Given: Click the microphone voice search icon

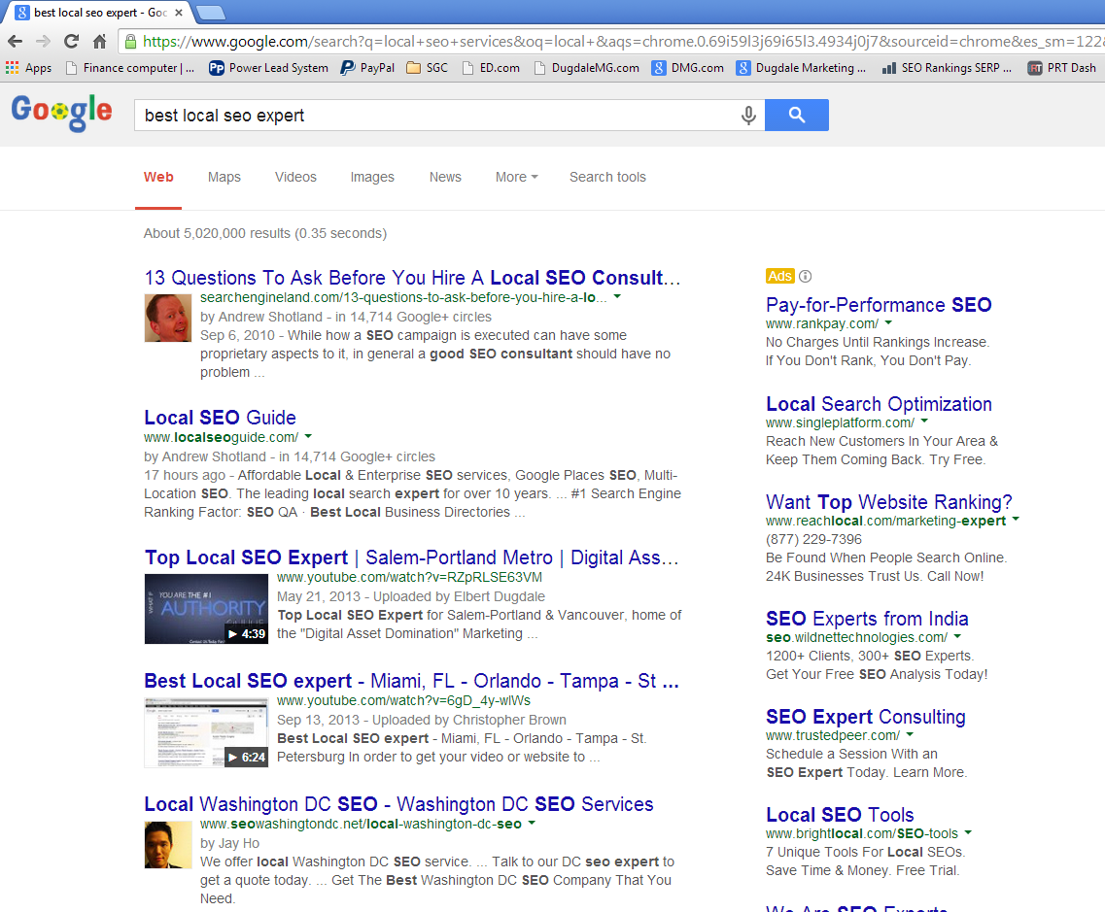Looking at the screenshot, I should pyautogui.click(x=748, y=115).
